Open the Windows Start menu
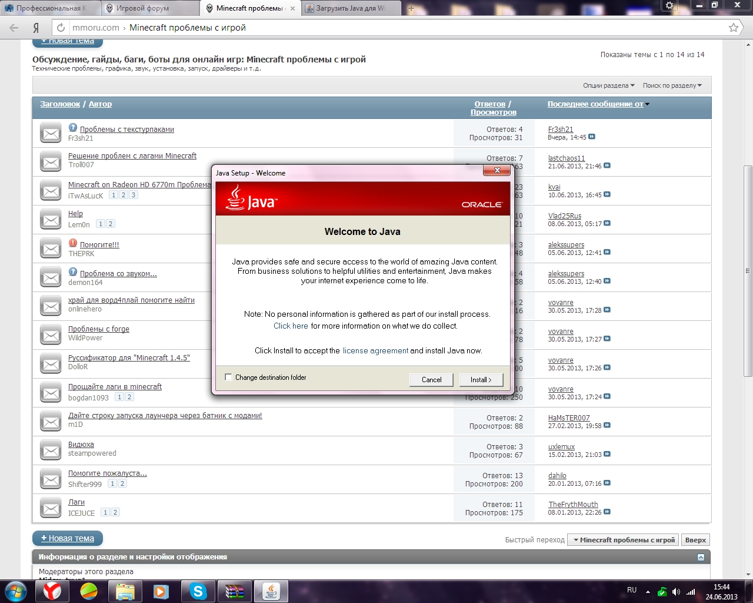This screenshot has height=603, width=753. tap(15, 591)
